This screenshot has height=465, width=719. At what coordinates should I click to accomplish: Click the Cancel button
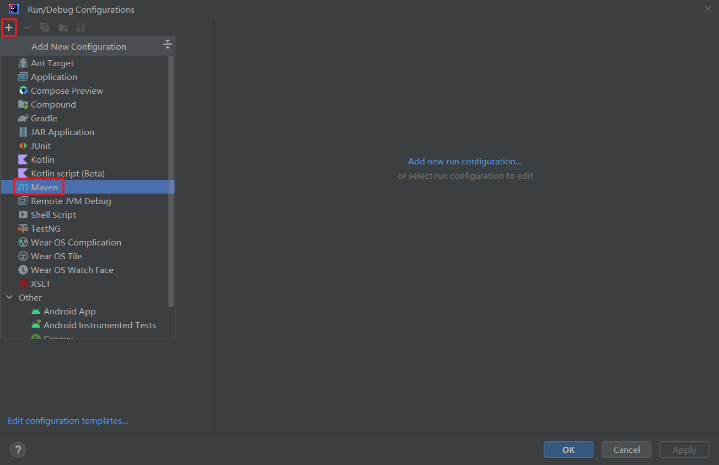coord(626,450)
